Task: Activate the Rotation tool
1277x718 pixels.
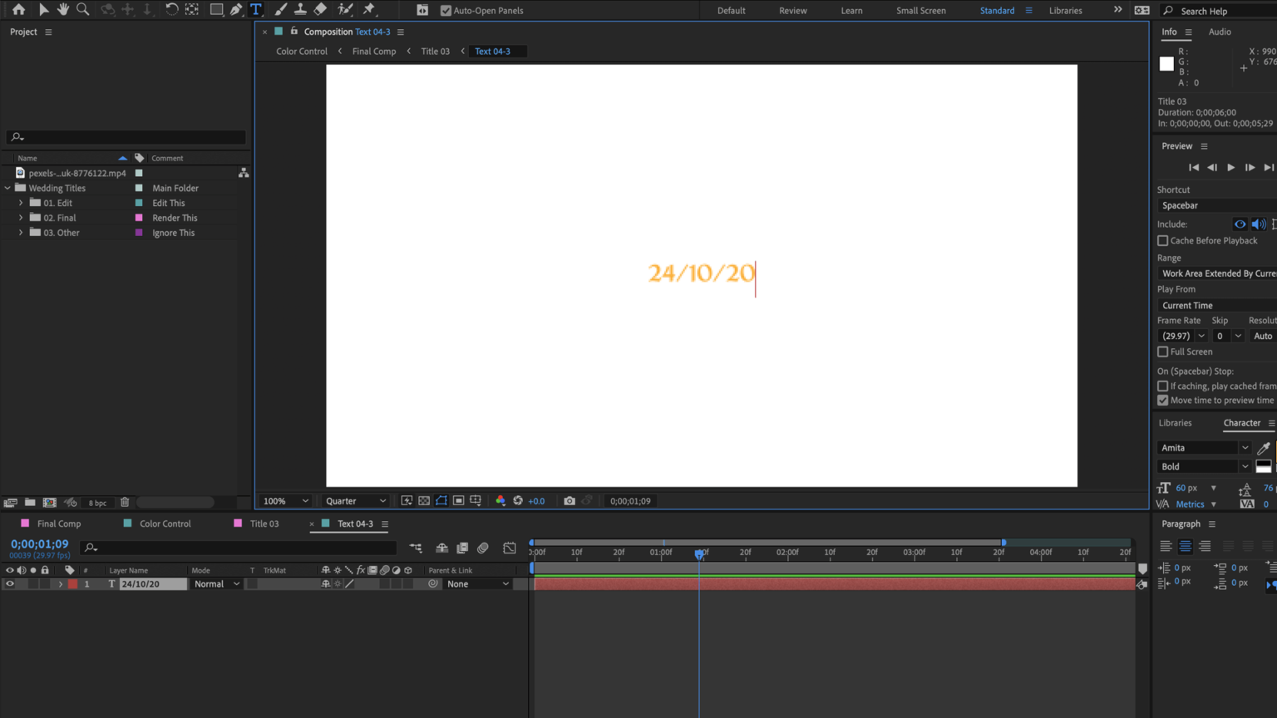Action: [x=174, y=9]
